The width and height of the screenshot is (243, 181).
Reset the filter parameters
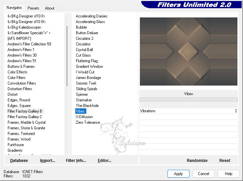[x=225, y=160]
